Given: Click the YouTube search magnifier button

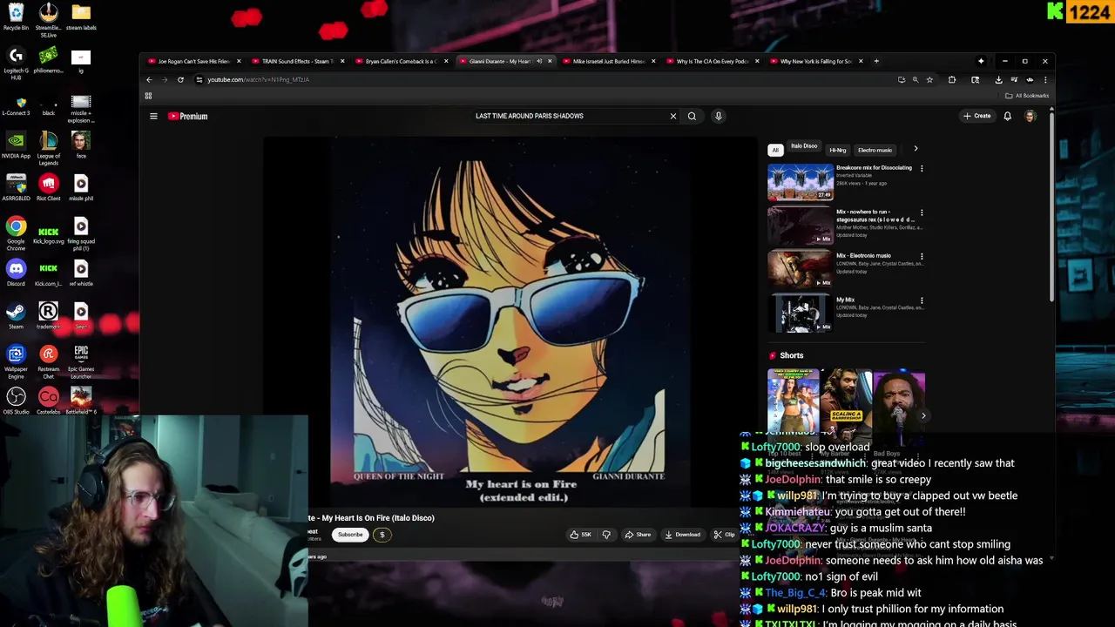Looking at the screenshot, I should (x=692, y=116).
